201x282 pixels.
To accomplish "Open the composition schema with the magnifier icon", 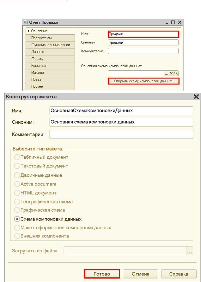I will pyautogui.click(x=176, y=73).
